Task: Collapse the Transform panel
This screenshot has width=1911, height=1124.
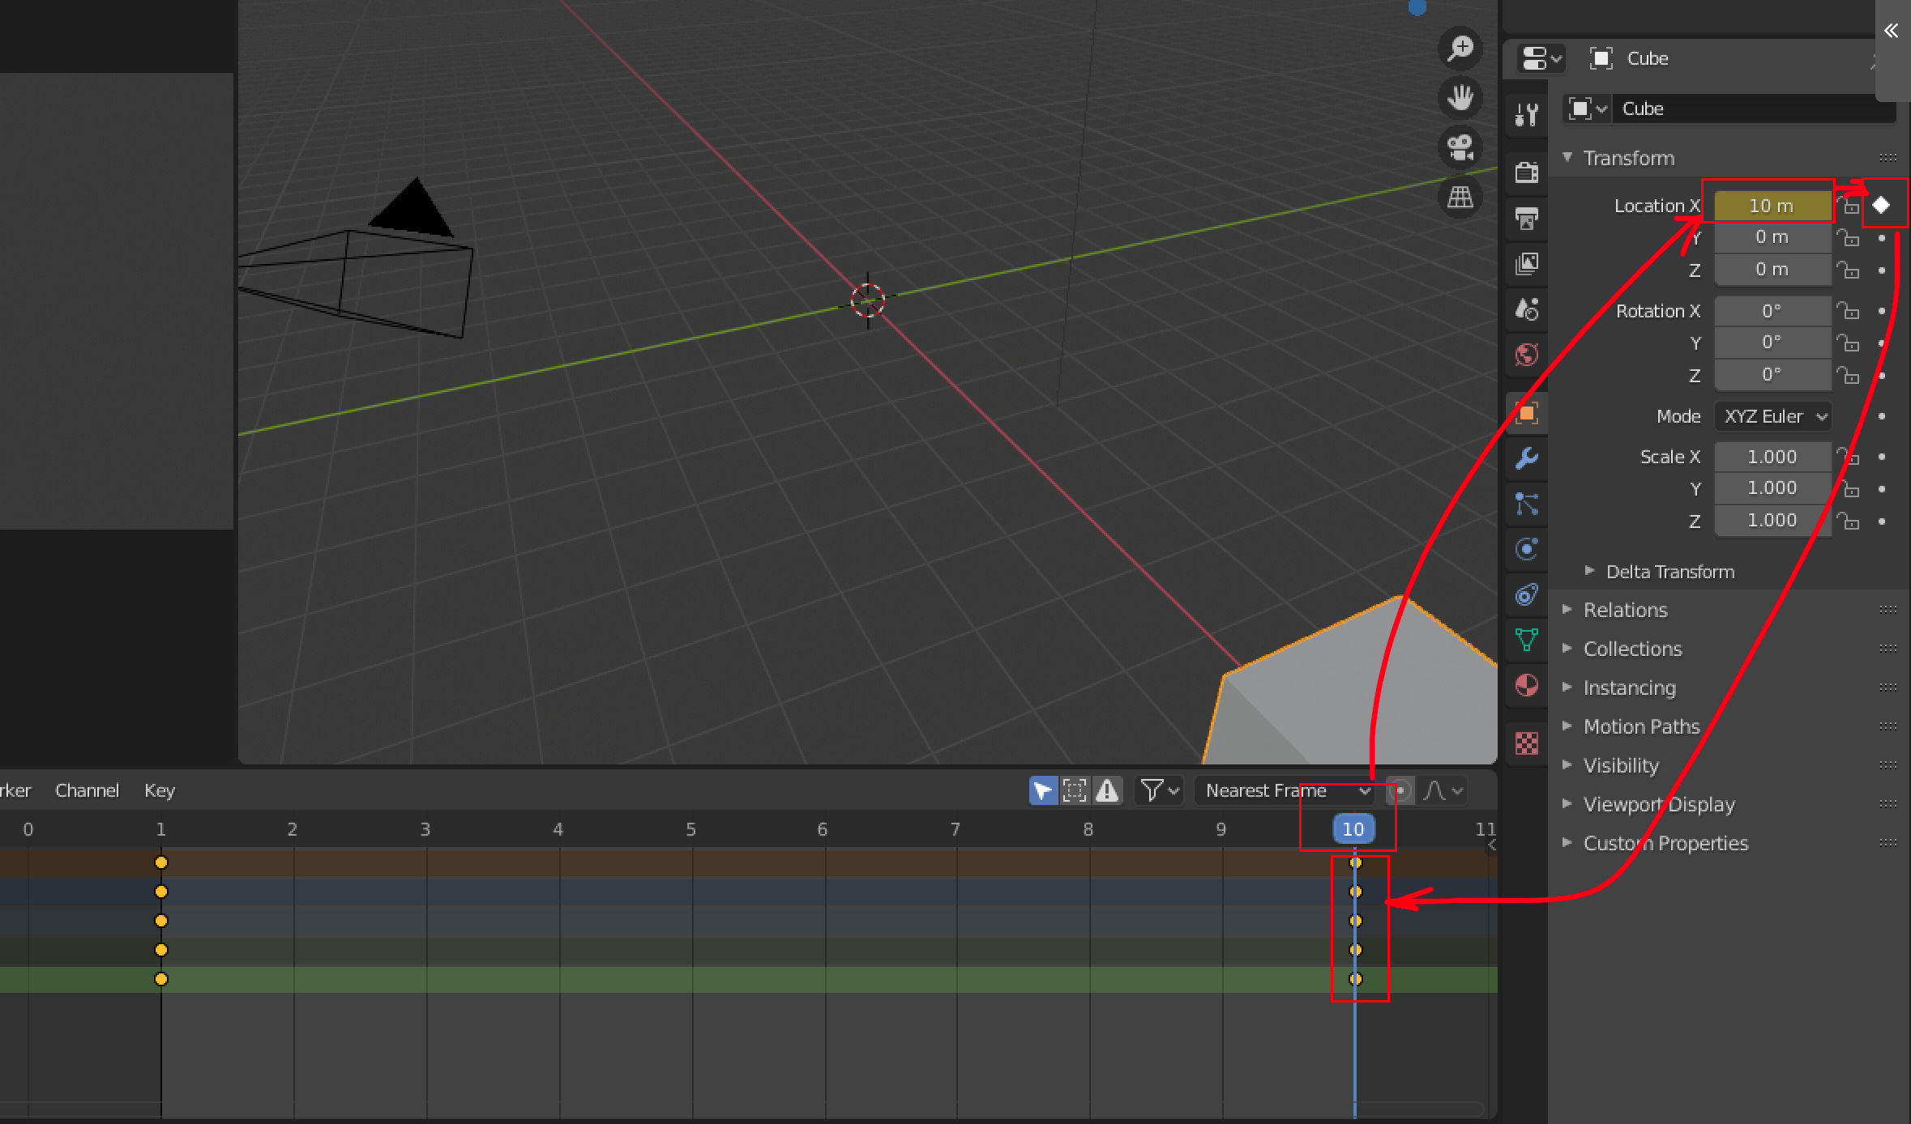Action: (x=1568, y=157)
